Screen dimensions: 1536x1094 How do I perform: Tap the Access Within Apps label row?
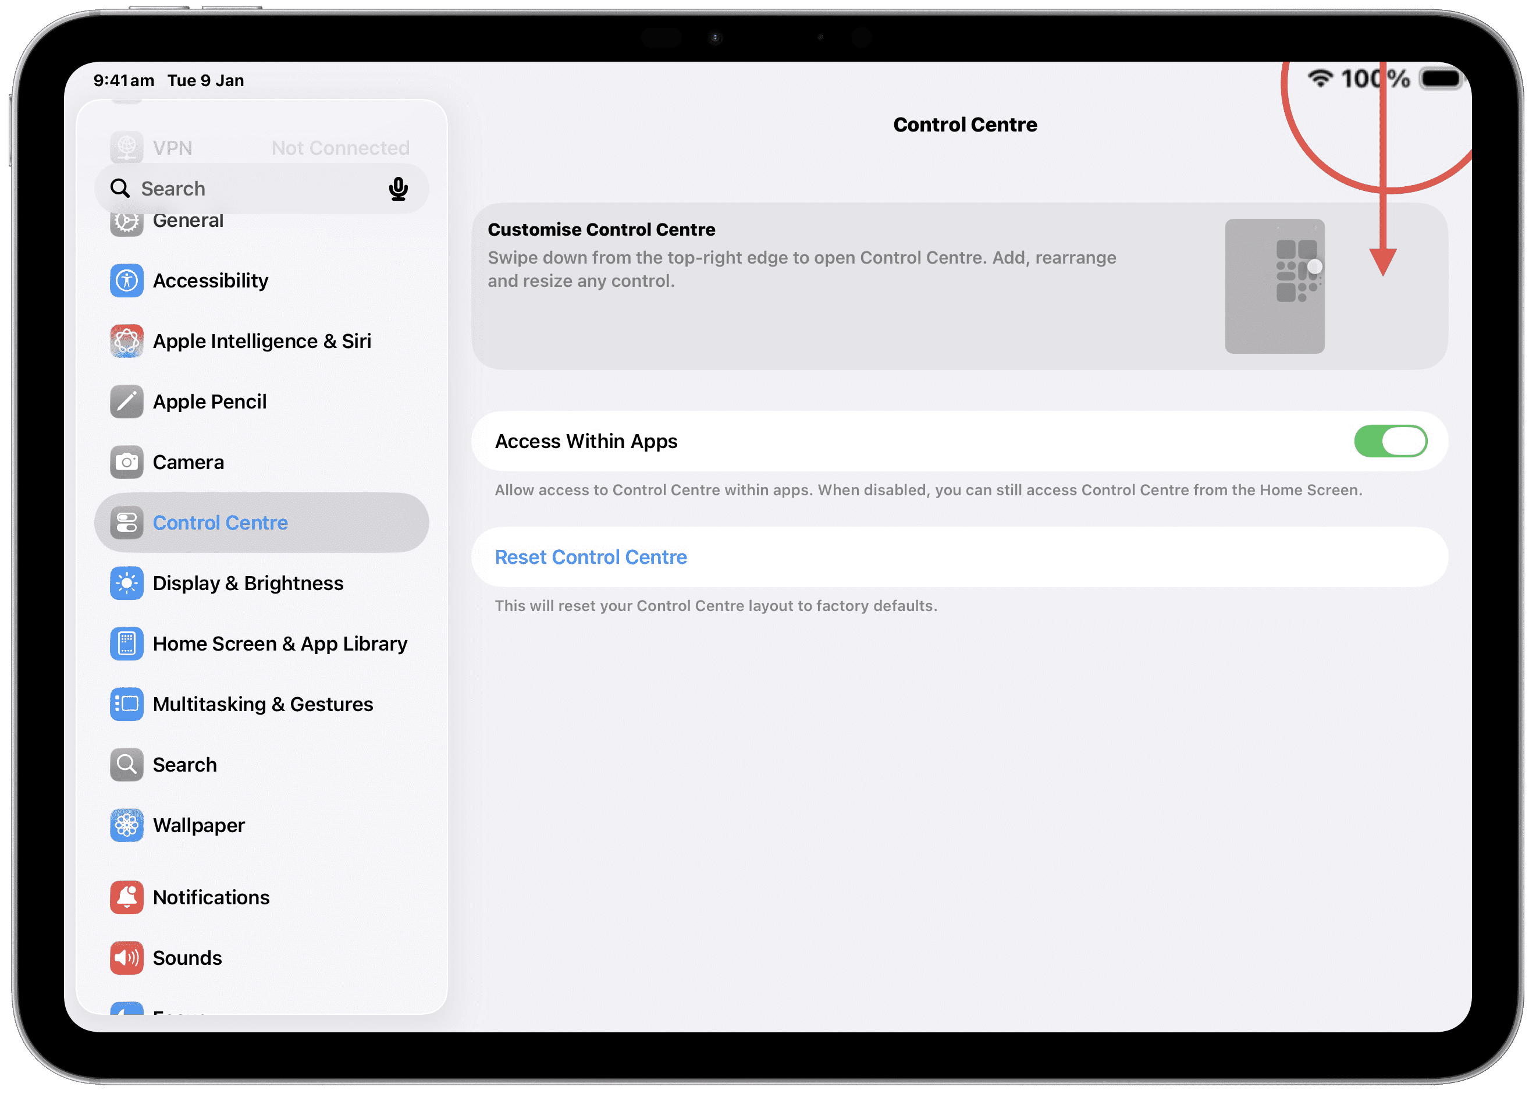coord(586,441)
